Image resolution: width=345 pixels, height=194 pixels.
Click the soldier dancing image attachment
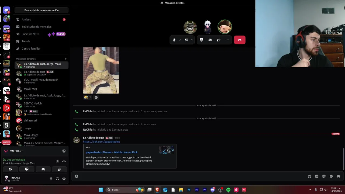[101, 70]
